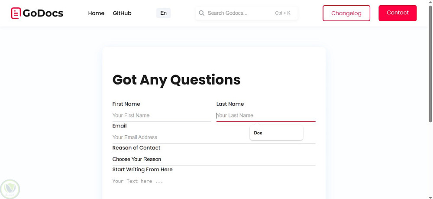
Task: Click the Ctrl + K shortcut hint
Action: pos(283,13)
